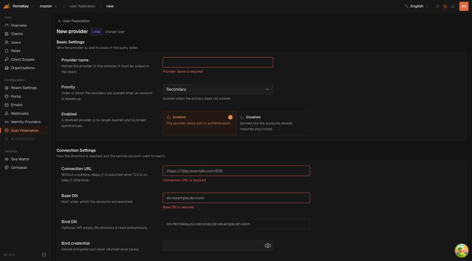Select the Enabled provider option
472x261 pixels.
199,123
